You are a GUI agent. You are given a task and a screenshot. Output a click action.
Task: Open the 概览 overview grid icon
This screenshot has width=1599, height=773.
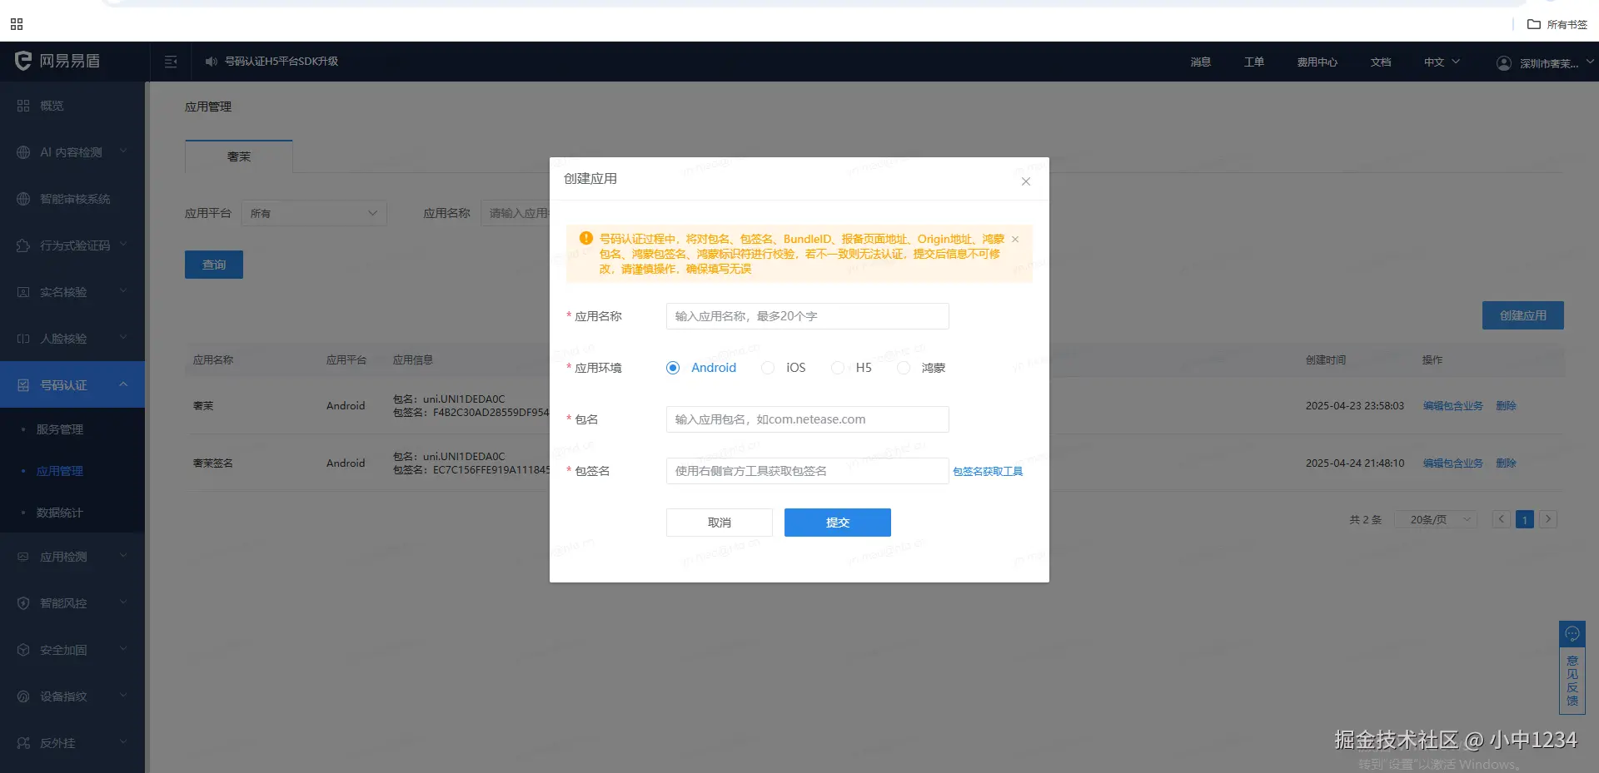(23, 106)
